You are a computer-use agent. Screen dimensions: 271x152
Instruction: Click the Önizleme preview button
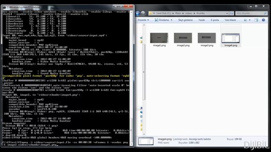click(162, 20)
